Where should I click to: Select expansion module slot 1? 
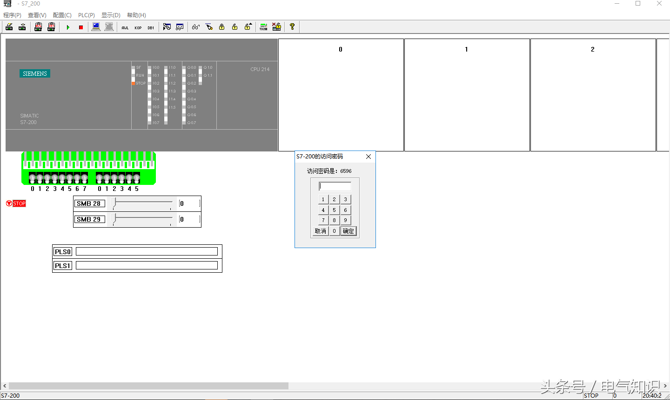point(467,95)
